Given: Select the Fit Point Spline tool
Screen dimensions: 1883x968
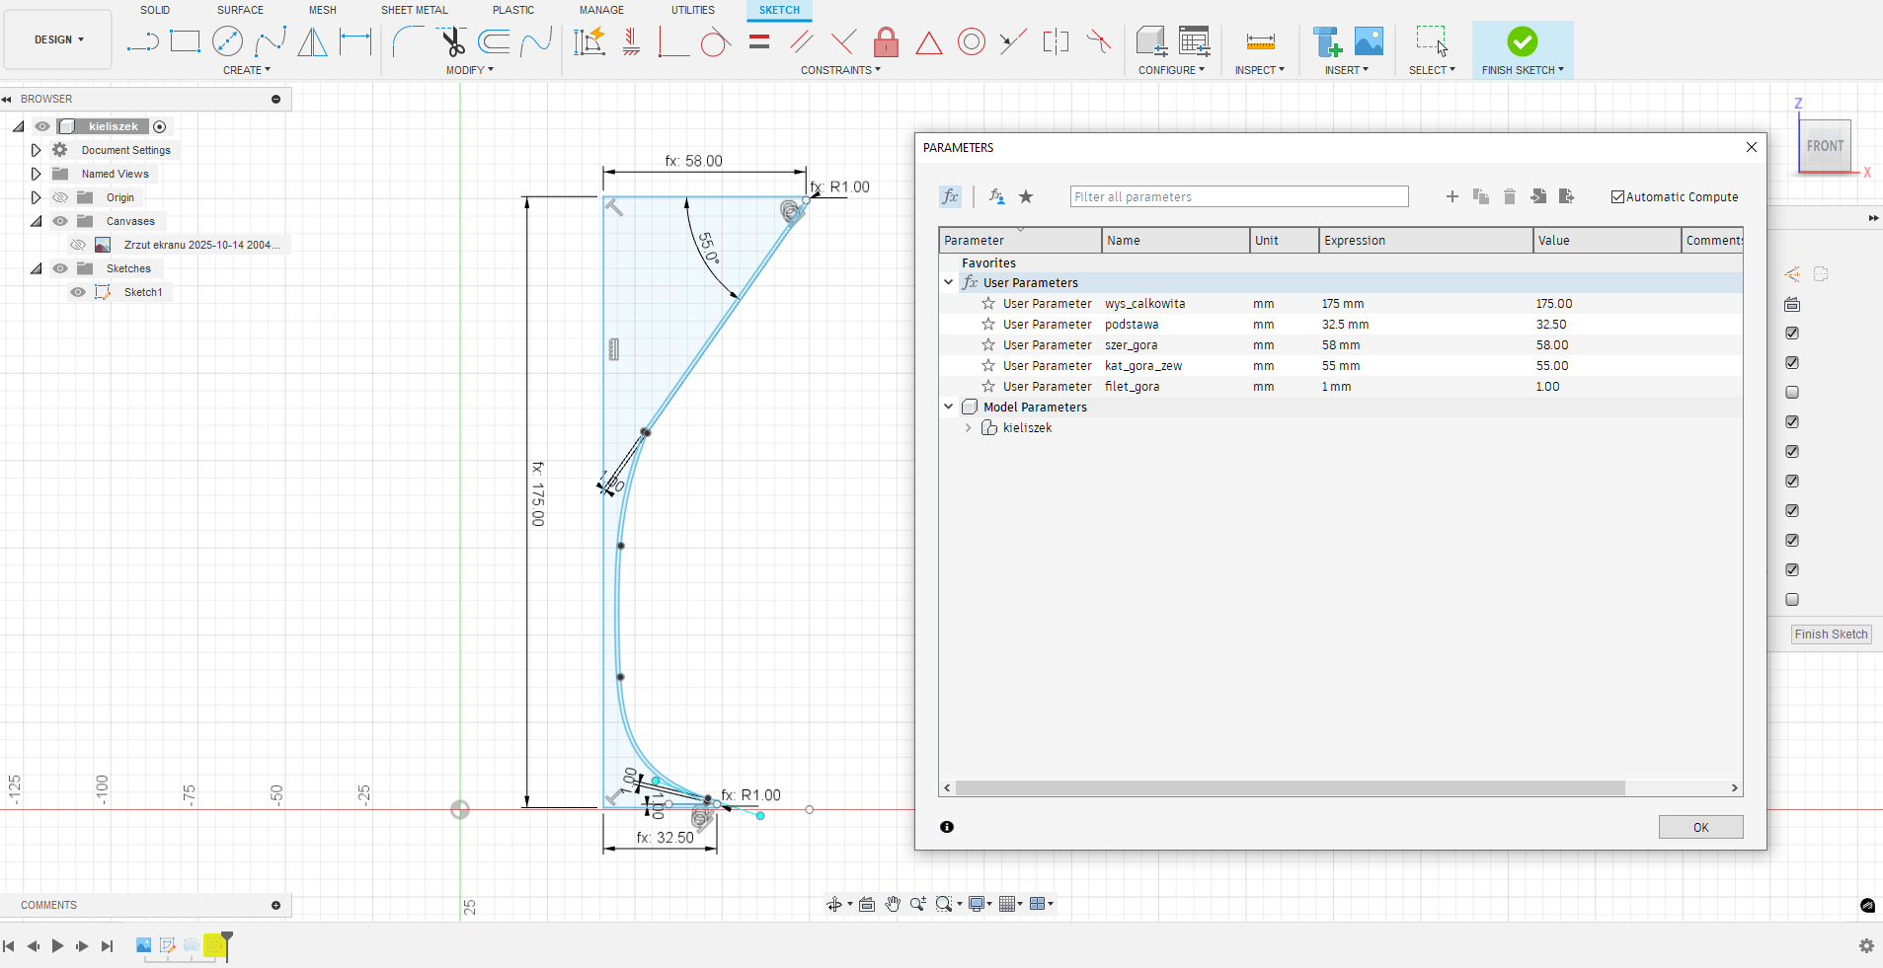Looking at the screenshot, I should click(x=271, y=41).
